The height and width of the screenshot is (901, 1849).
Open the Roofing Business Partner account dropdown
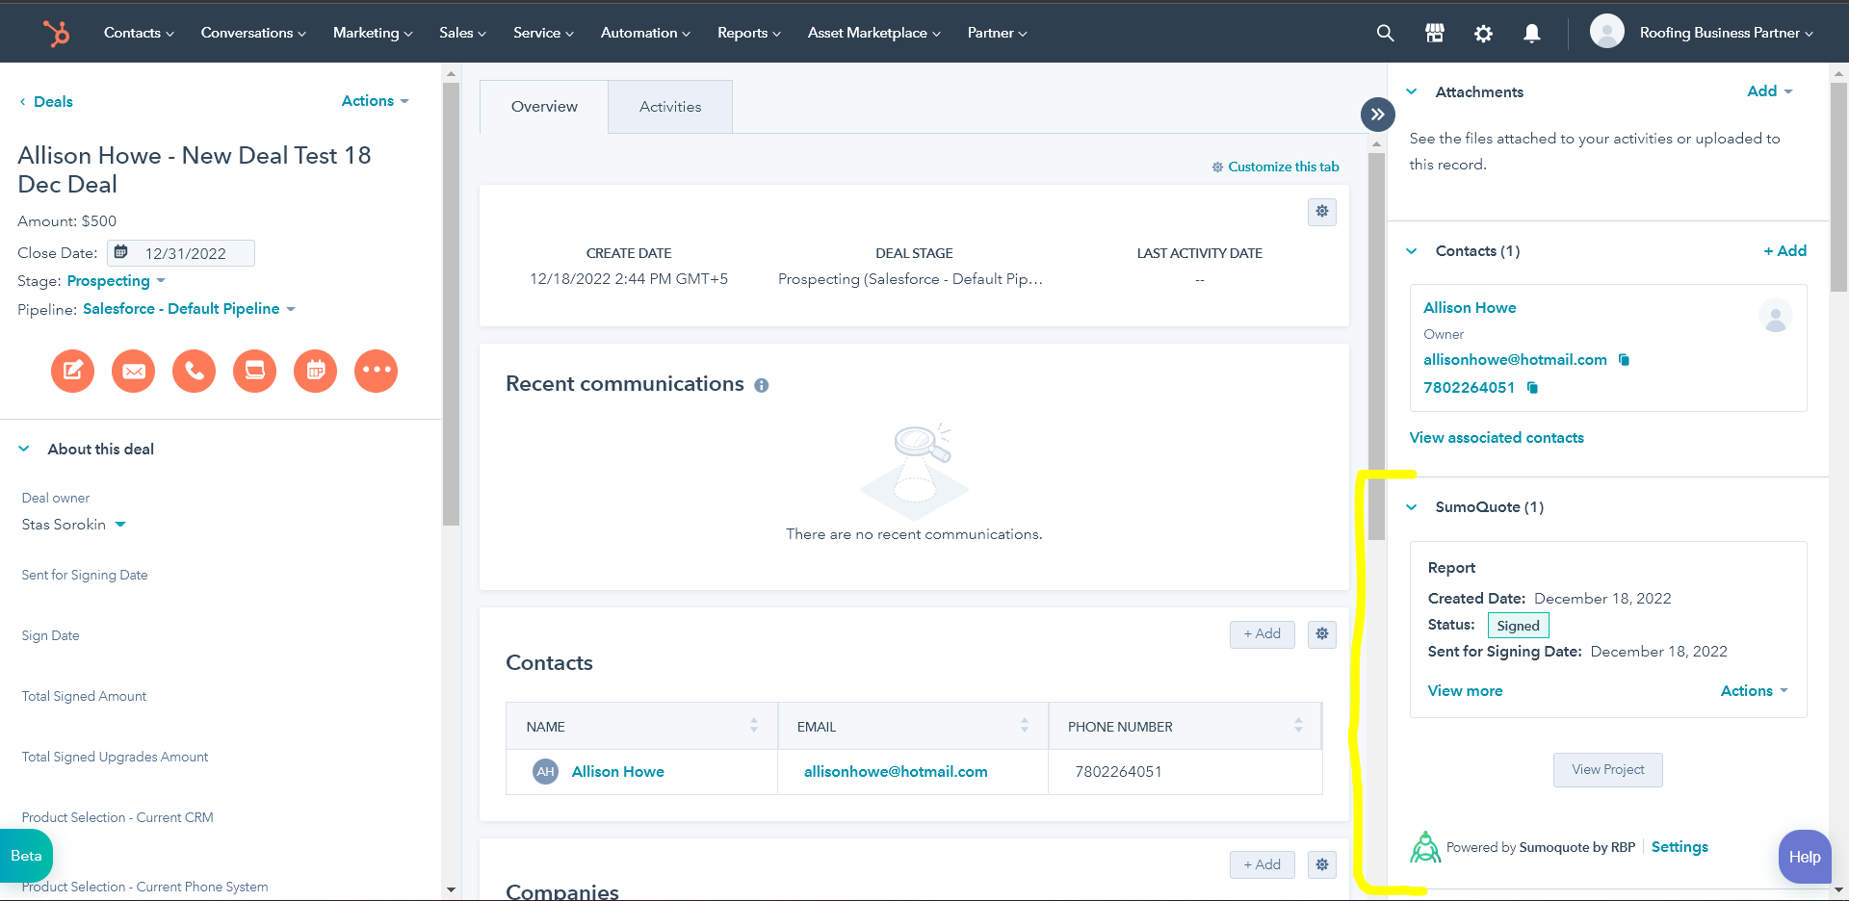pyautogui.click(x=1726, y=33)
